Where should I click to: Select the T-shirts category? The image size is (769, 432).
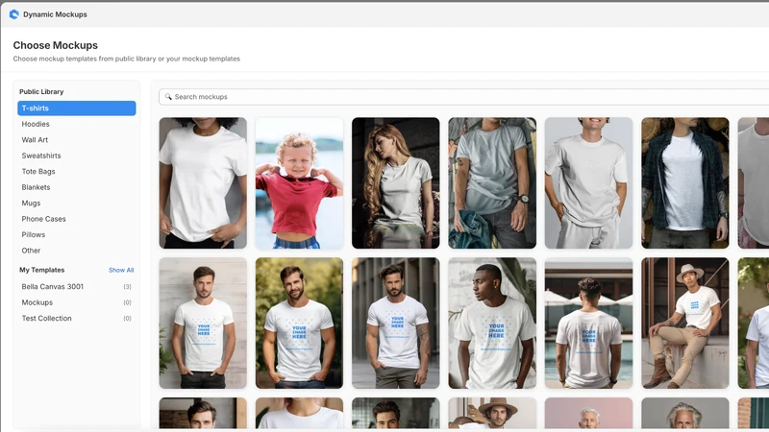[77, 108]
